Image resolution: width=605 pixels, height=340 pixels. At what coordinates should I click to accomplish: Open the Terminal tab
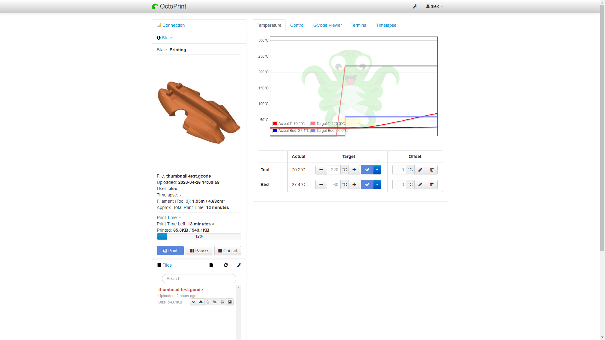coord(359,25)
